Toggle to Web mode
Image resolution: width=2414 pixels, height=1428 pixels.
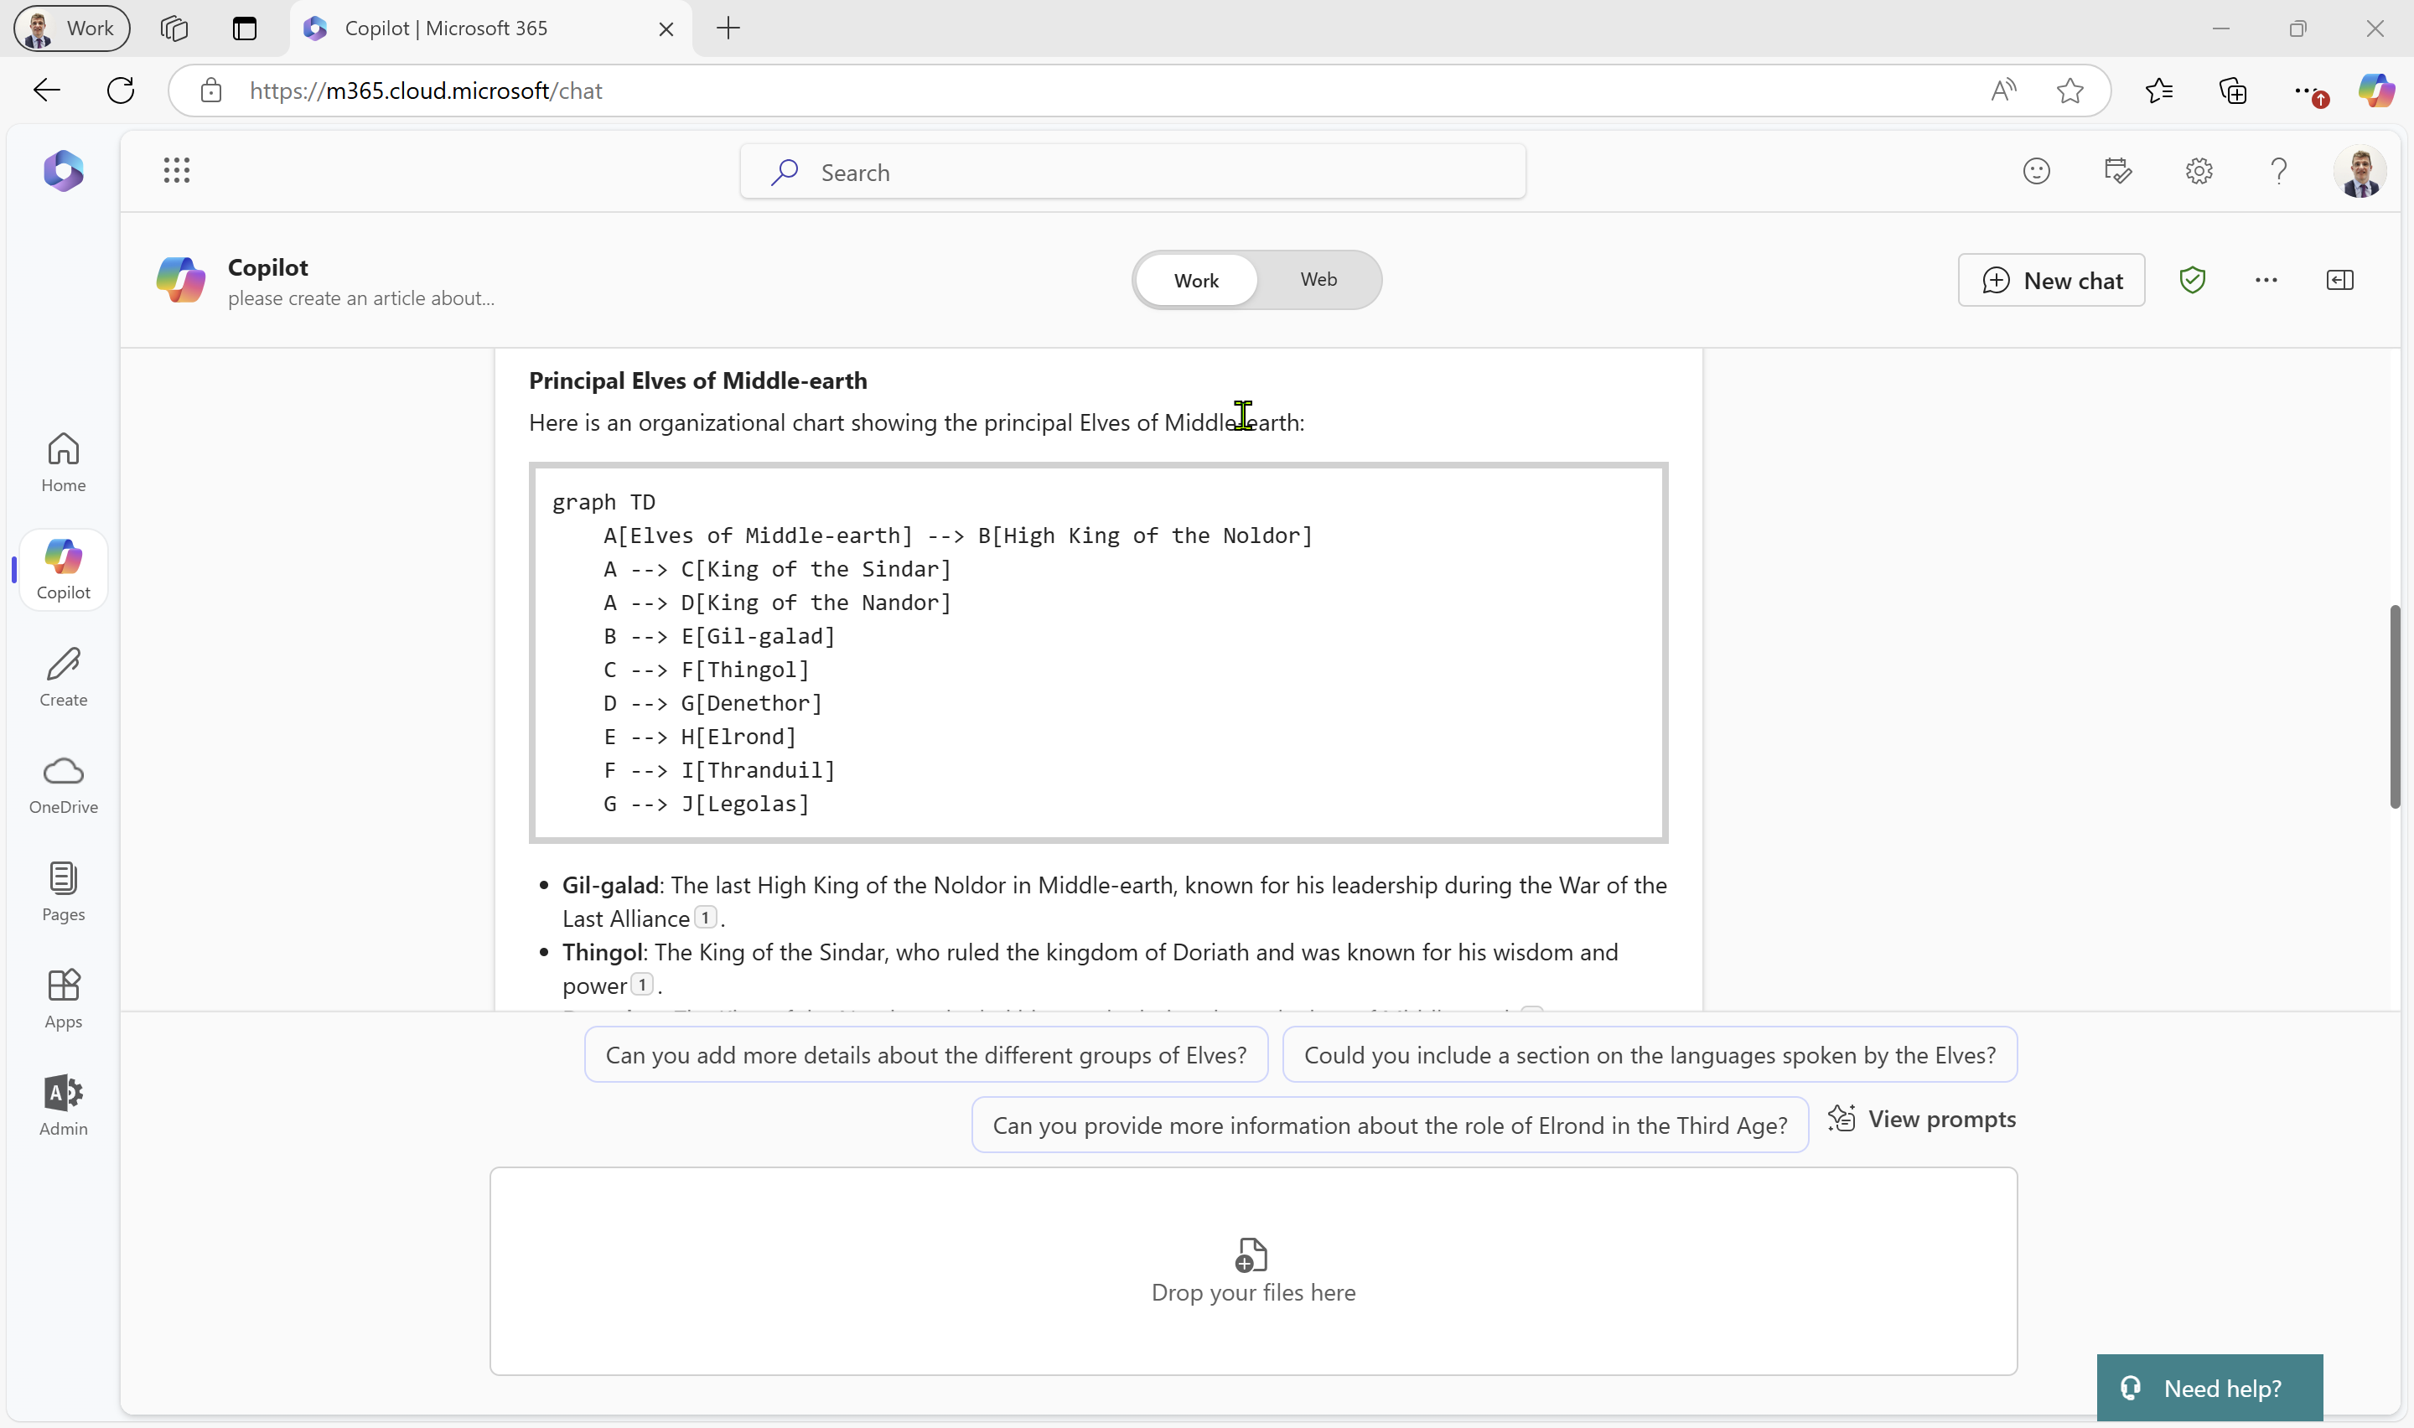(1318, 279)
